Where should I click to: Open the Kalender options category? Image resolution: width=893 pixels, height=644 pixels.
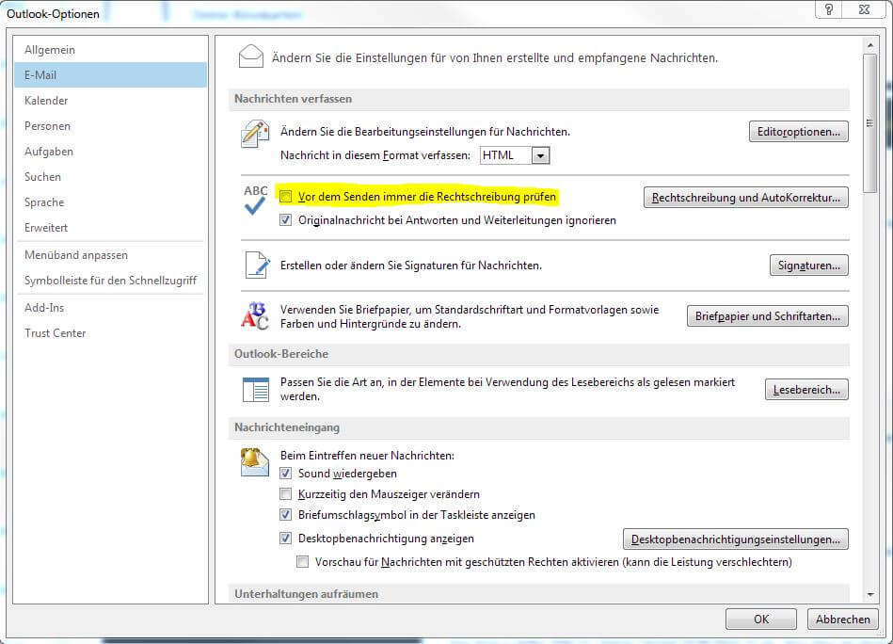(110, 101)
